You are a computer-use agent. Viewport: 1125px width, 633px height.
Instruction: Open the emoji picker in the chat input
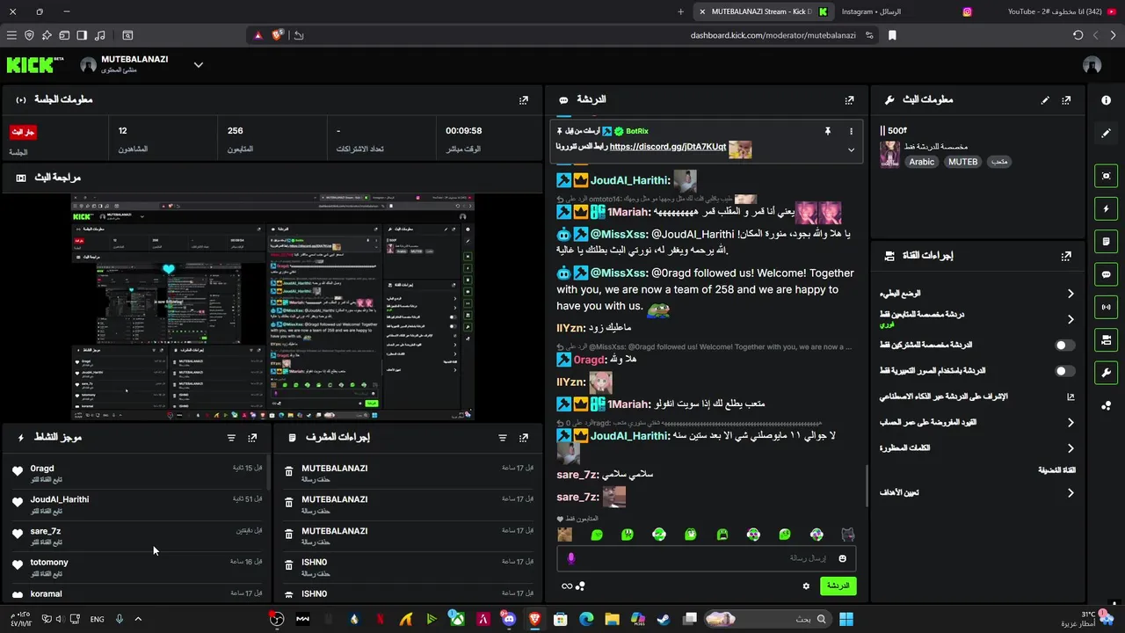842,558
